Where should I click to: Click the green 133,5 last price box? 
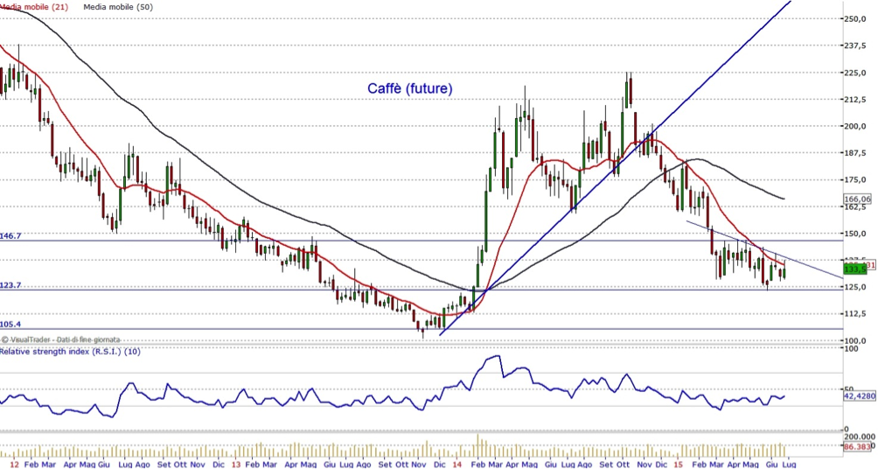pyautogui.click(x=854, y=269)
